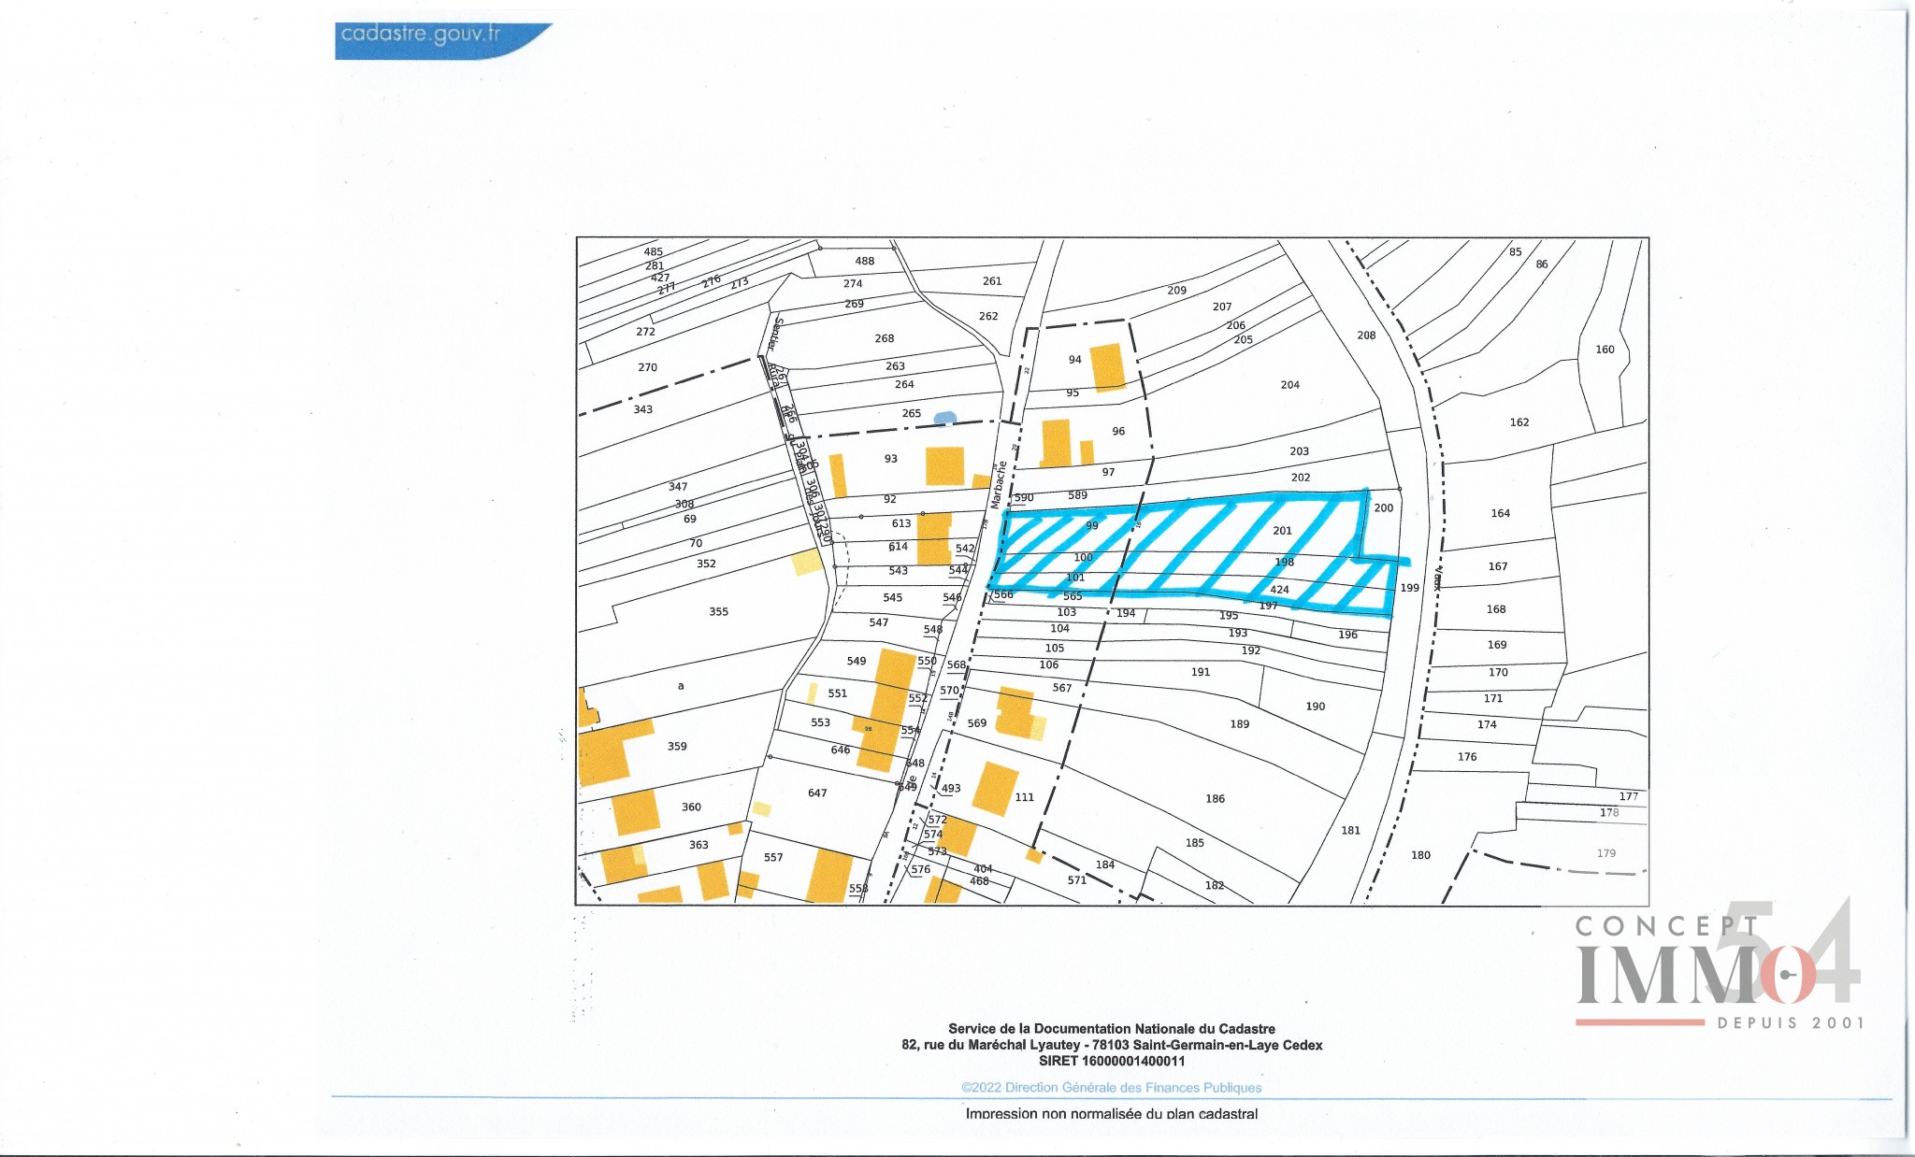Click parcel label 93

[891, 459]
